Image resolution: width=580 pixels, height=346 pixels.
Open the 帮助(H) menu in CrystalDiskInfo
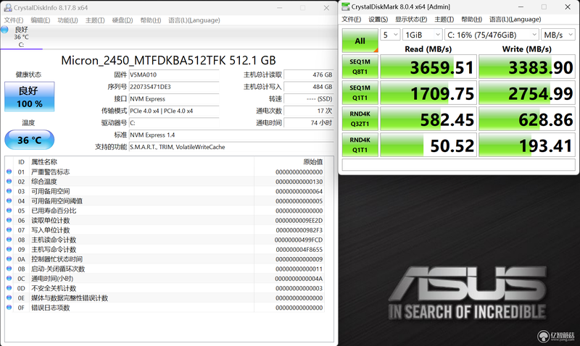click(x=151, y=20)
